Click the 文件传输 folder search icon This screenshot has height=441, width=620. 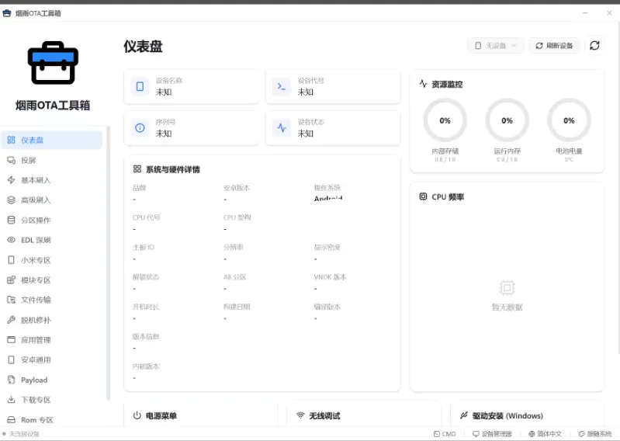point(11,300)
